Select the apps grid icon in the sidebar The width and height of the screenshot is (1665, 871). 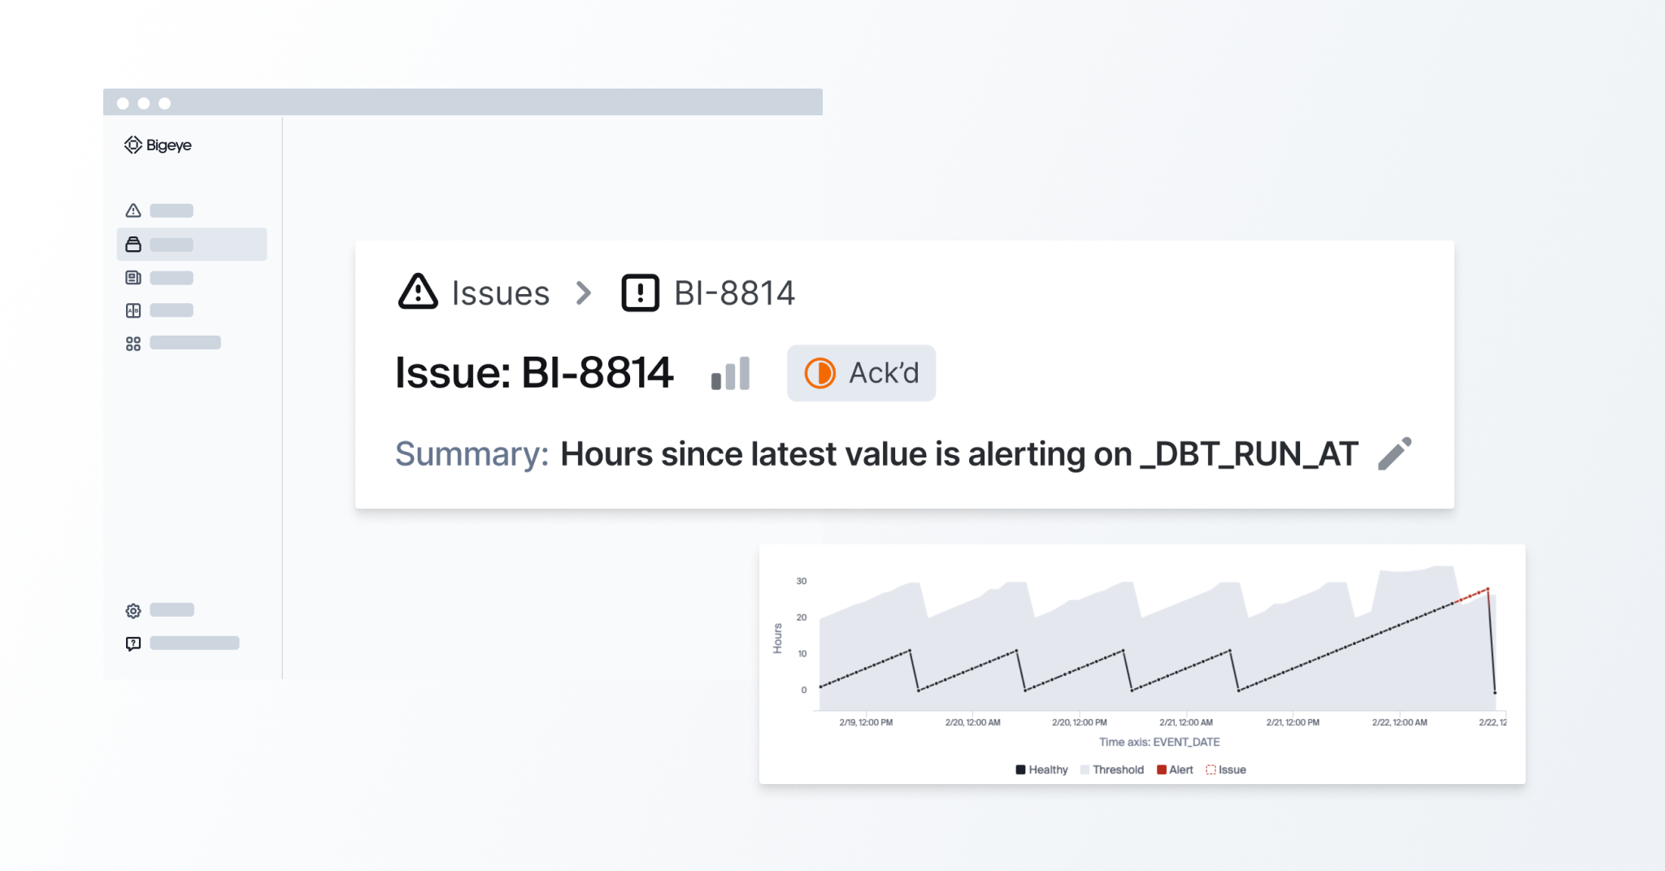(x=133, y=343)
